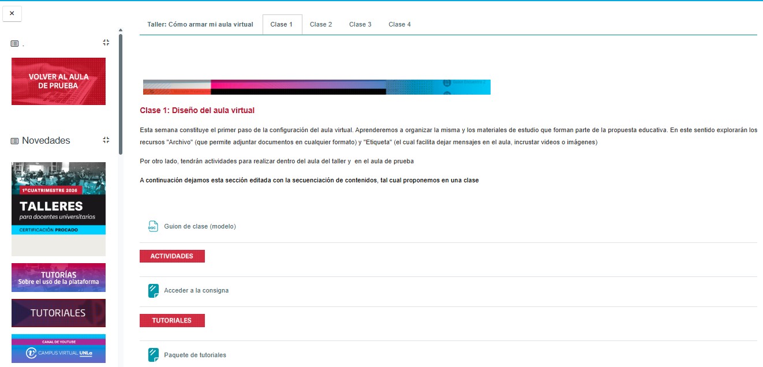Click the sidebar vertical scrollbar
The width and height of the screenshot is (763, 367).
(x=121, y=92)
